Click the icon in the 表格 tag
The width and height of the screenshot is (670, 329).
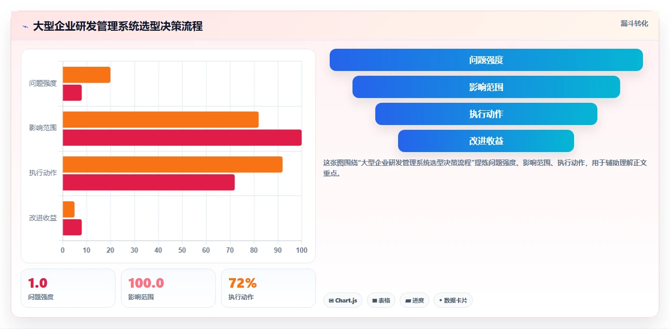(x=375, y=300)
